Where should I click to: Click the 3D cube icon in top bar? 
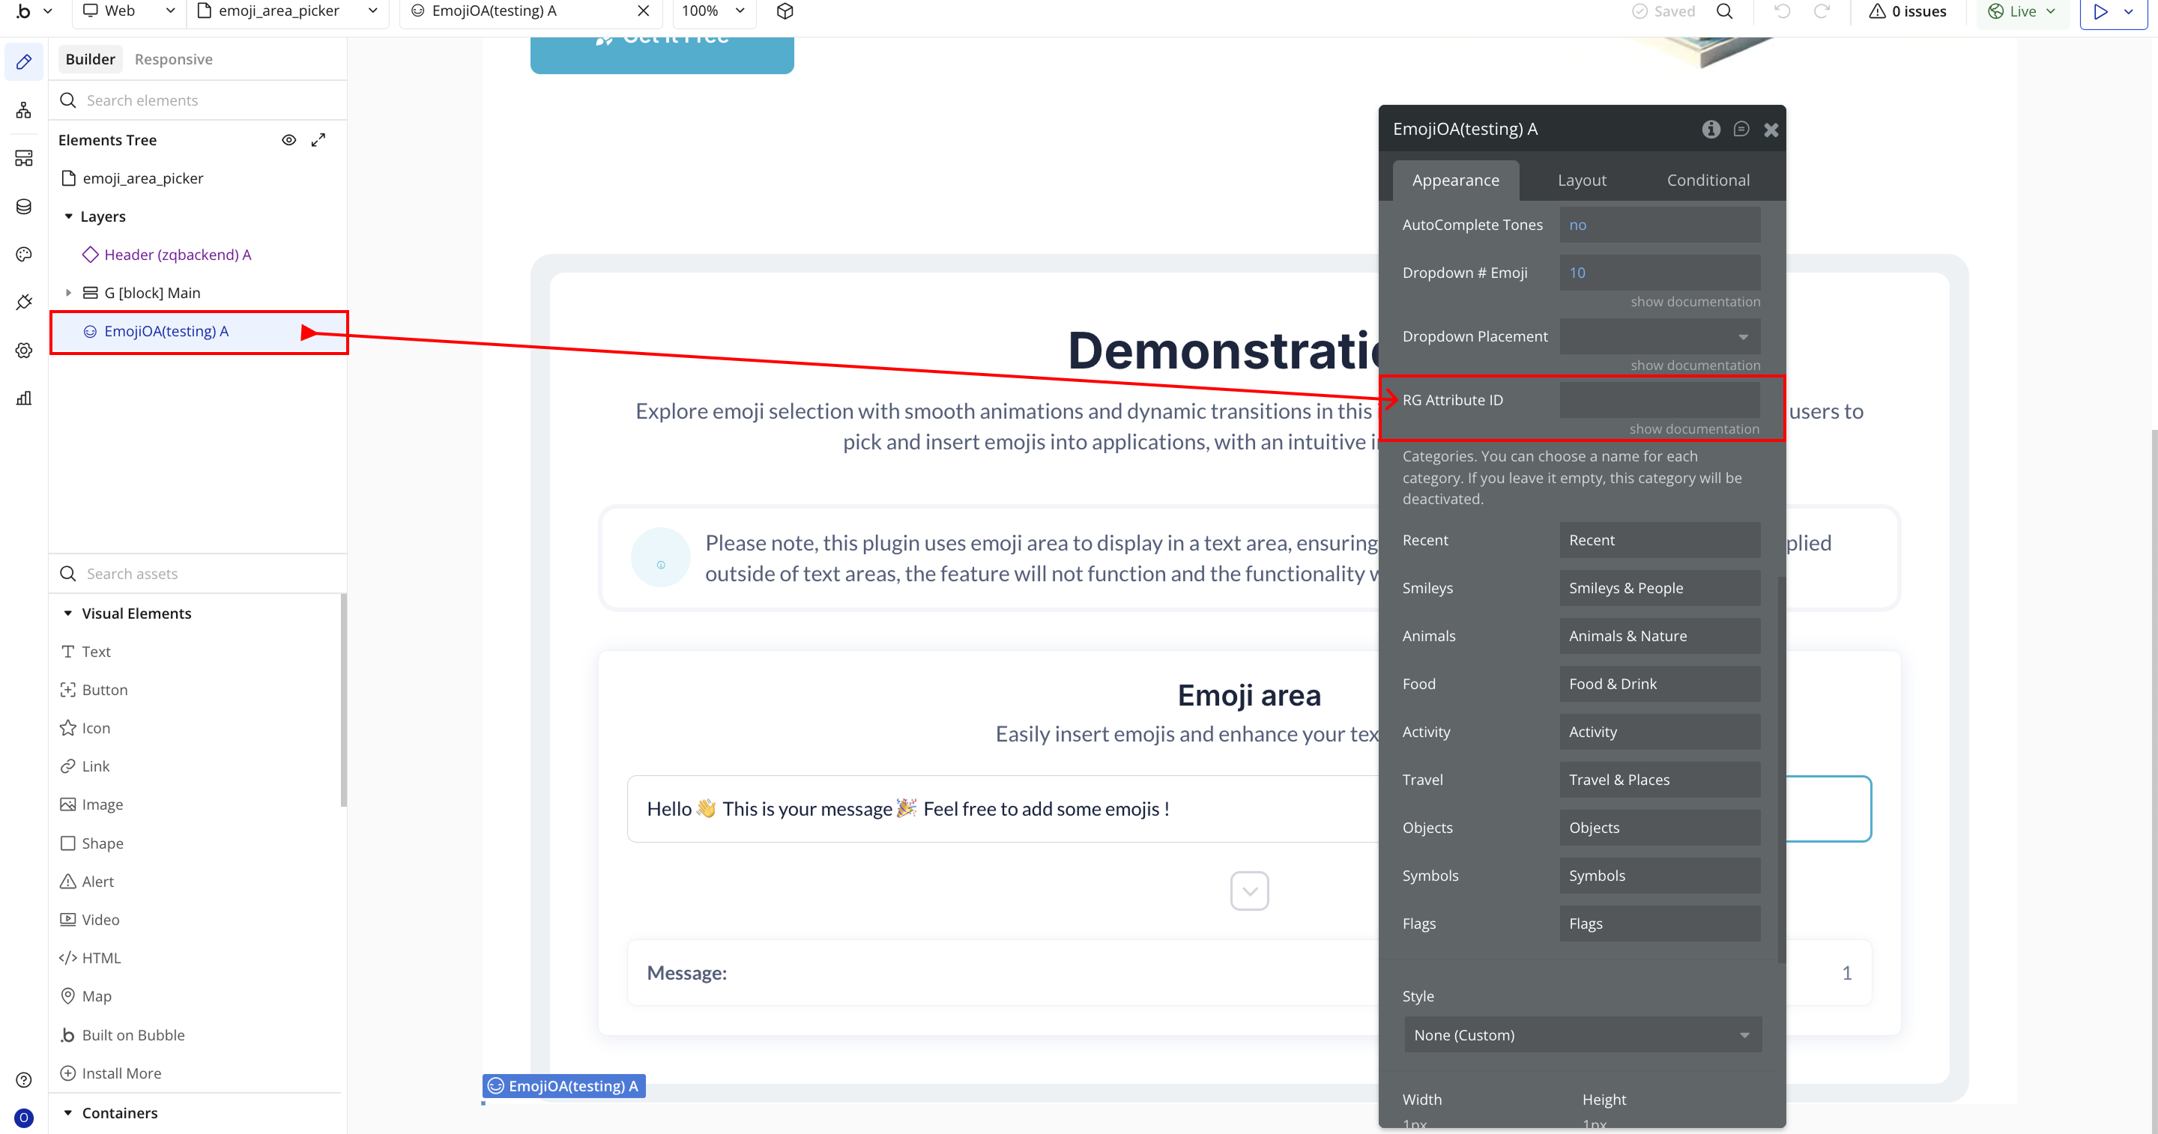[x=784, y=11]
